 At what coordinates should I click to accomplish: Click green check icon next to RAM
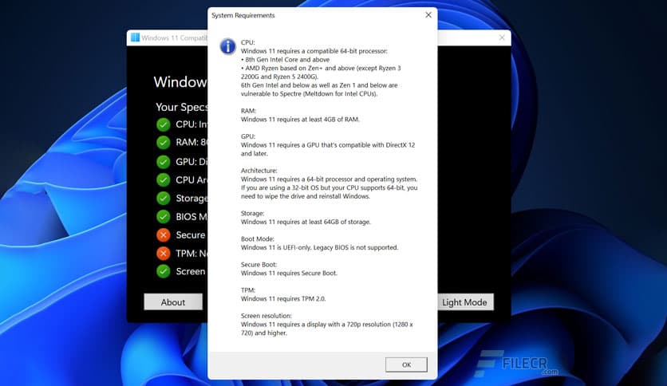click(x=163, y=143)
